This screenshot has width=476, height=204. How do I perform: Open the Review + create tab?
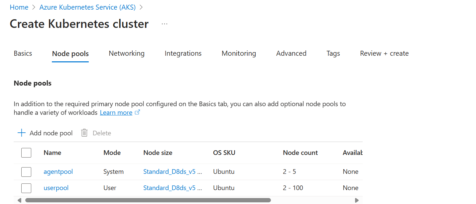[x=384, y=53]
